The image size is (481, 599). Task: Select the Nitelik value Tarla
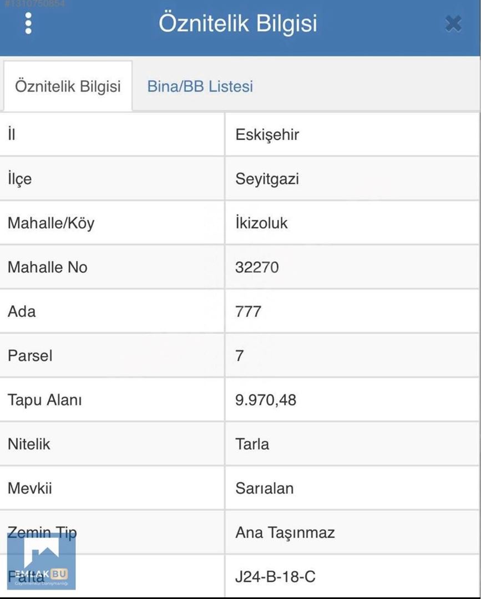(x=252, y=444)
